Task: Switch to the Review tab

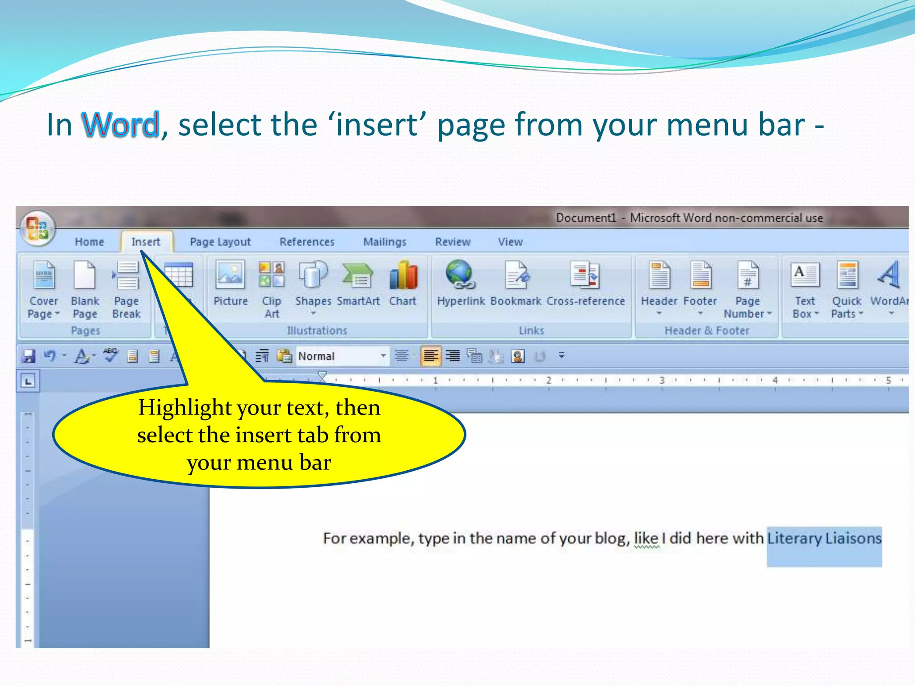Action: point(453,242)
